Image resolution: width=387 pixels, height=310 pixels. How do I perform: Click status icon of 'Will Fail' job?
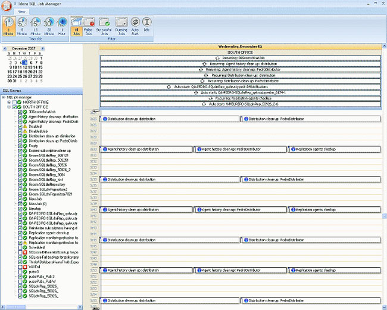tap(24, 267)
